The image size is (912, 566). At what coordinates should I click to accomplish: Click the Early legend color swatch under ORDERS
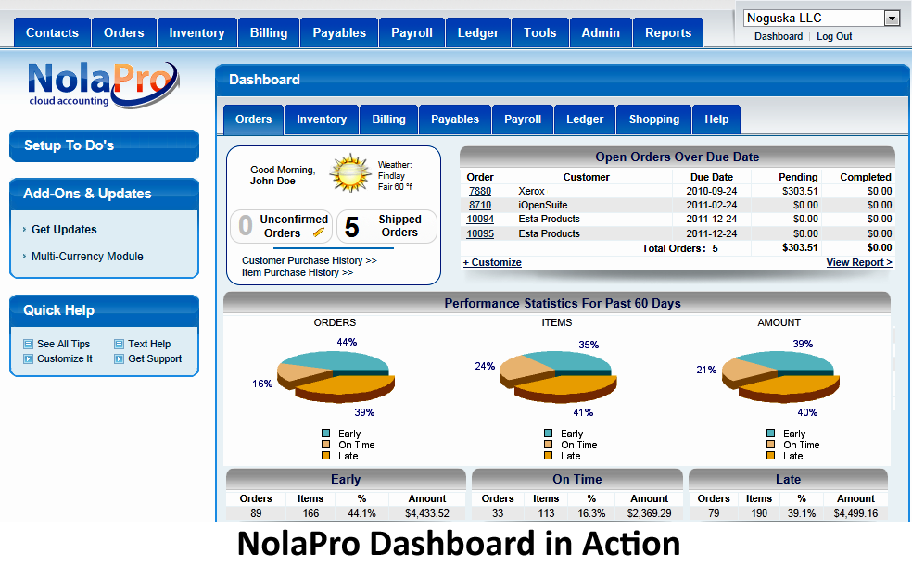pos(326,434)
